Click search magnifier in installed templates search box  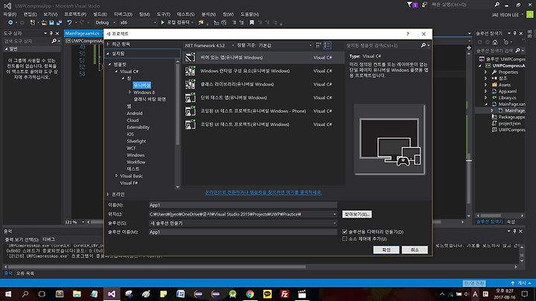423,45
